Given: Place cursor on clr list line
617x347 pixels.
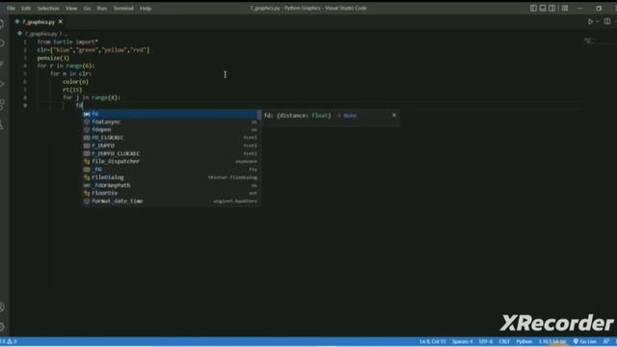Looking at the screenshot, I should point(94,50).
